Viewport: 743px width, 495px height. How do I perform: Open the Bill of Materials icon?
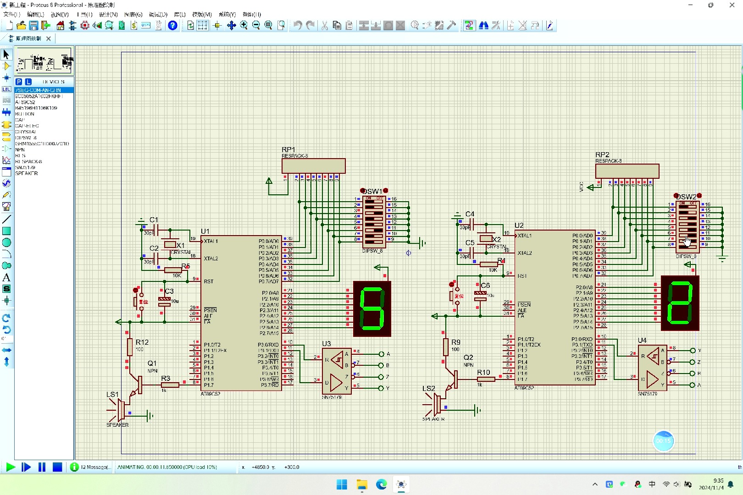(x=134, y=26)
